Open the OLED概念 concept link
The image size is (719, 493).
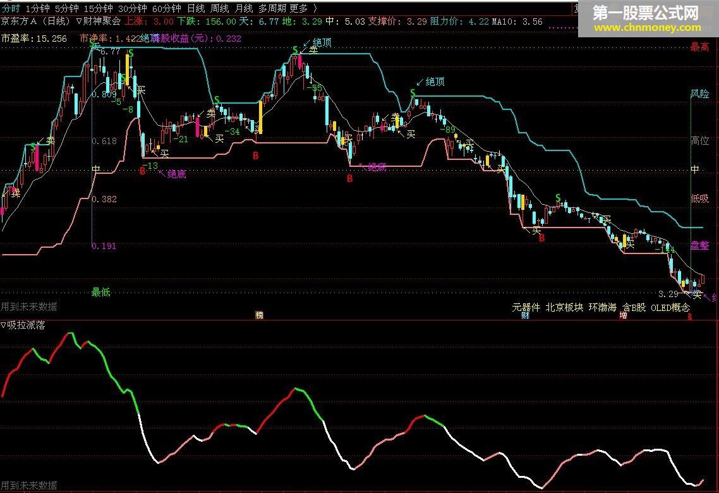(670, 307)
